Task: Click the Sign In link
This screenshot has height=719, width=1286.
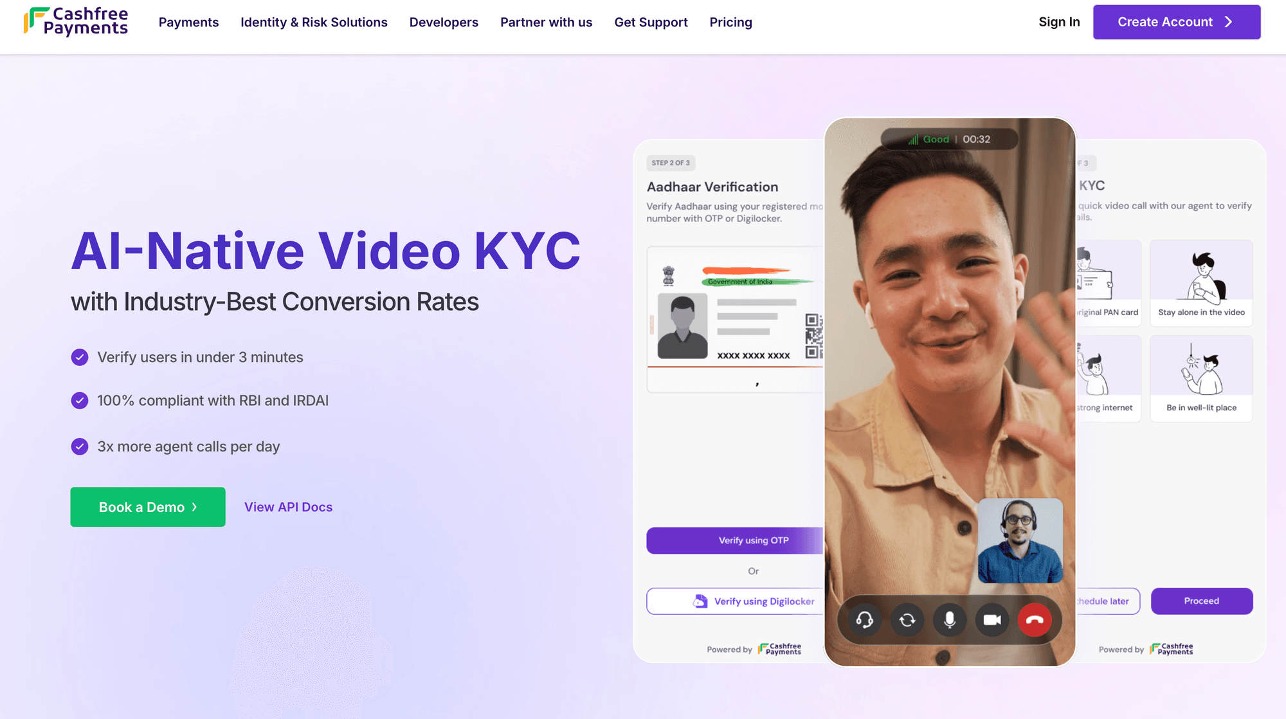Action: pos(1059,22)
